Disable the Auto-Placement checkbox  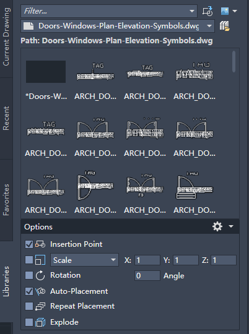29,291
